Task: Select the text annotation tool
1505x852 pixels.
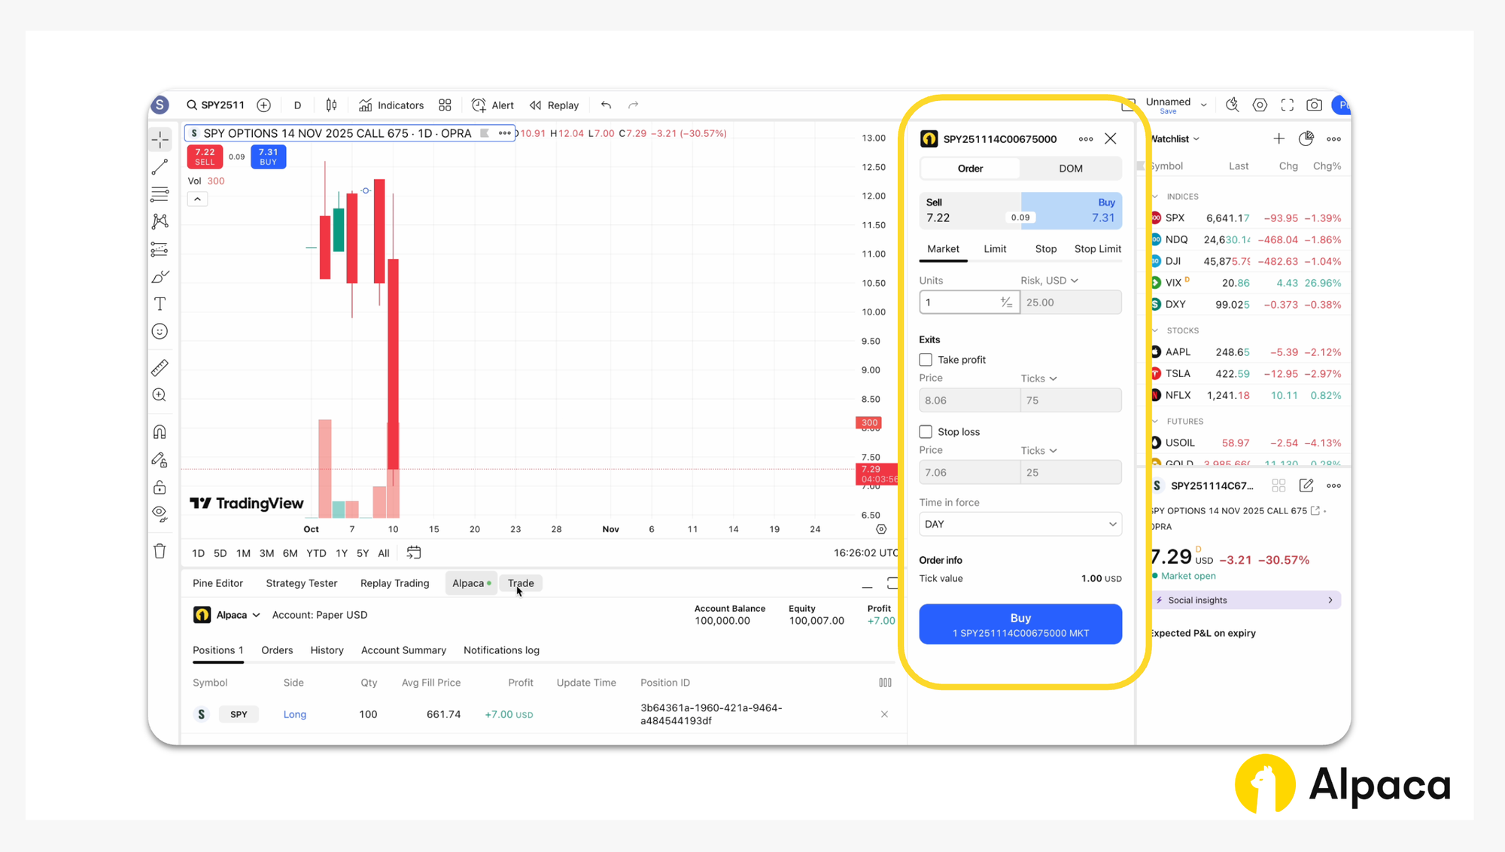Action: click(x=160, y=303)
